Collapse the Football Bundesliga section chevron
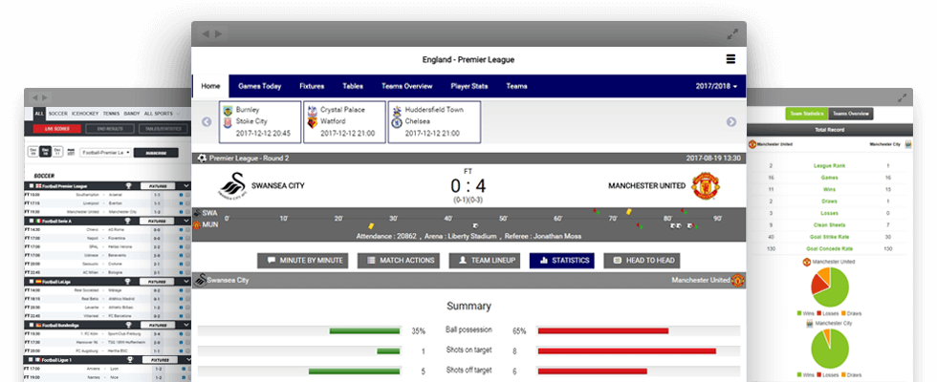Viewport: 937px width, 382px height. pyautogui.click(x=185, y=325)
